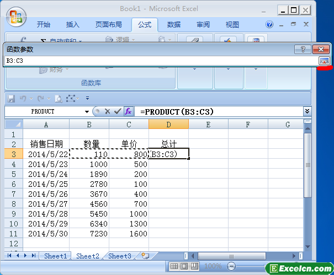Screen dimensions: 334x275
Task: Switch to Page Break Preview view
Action: point(193,267)
